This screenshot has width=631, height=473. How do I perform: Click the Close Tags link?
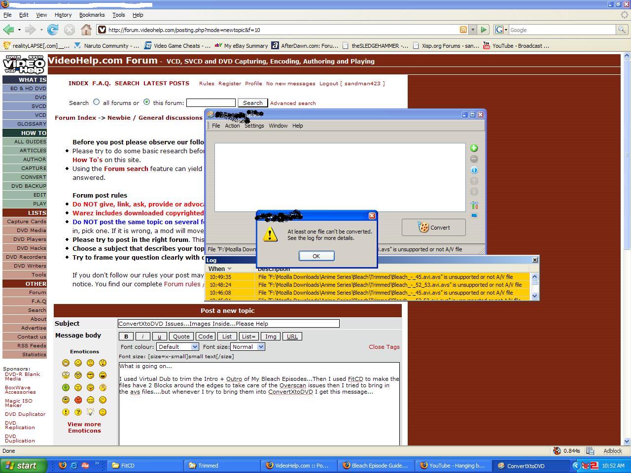pos(384,347)
